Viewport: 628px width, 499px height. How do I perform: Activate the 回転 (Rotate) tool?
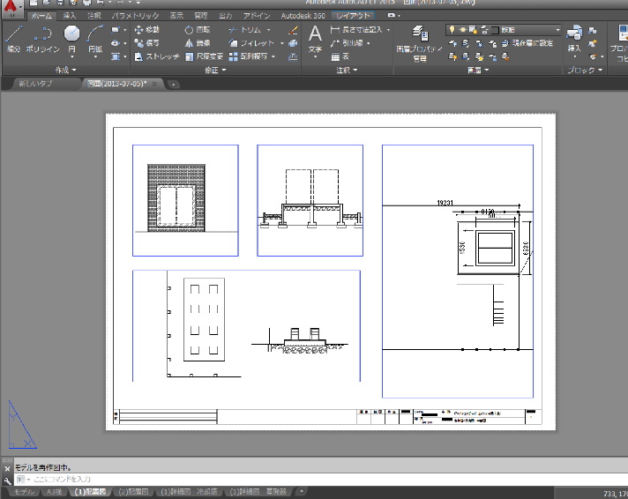click(x=198, y=30)
